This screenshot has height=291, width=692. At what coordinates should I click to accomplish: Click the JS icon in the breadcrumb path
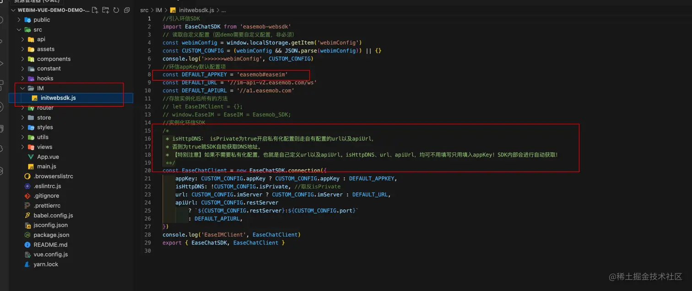coord(173,10)
